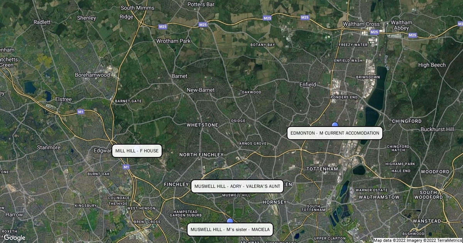This screenshot has width=463, height=243.
Task: Click the blue marker near Archway
Action: click(x=230, y=221)
